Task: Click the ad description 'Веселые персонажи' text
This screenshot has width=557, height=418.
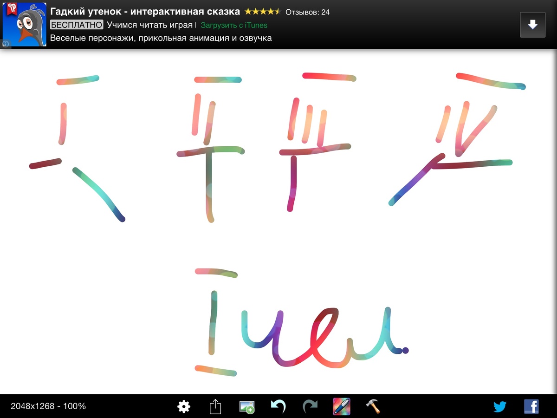Action: tap(161, 38)
